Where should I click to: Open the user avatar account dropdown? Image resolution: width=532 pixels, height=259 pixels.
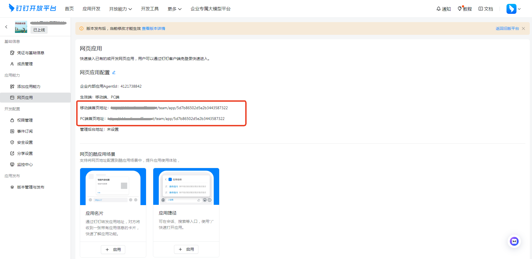[513, 9]
